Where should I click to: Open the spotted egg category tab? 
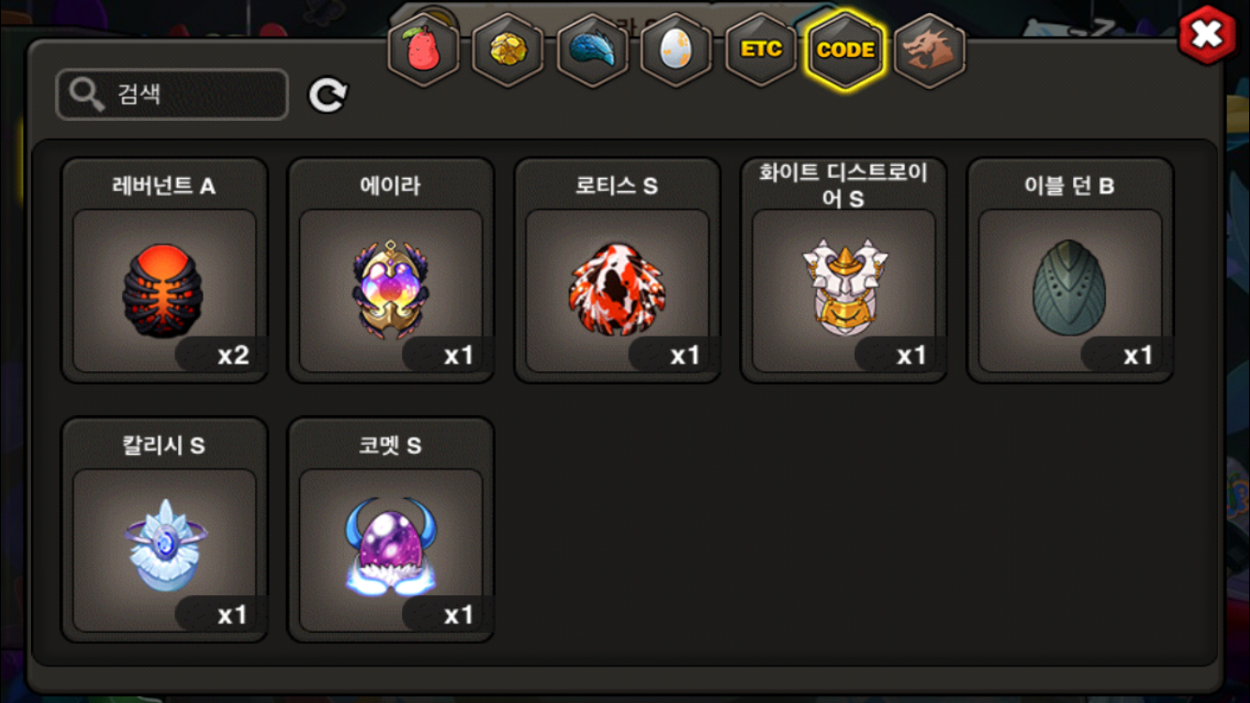(677, 50)
